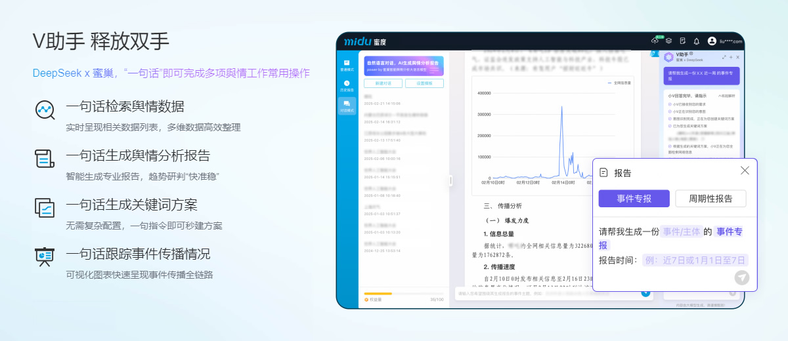The width and height of the screenshot is (788, 341).
Task: Click the cloud upload icon in header
Action: [655, 41]
